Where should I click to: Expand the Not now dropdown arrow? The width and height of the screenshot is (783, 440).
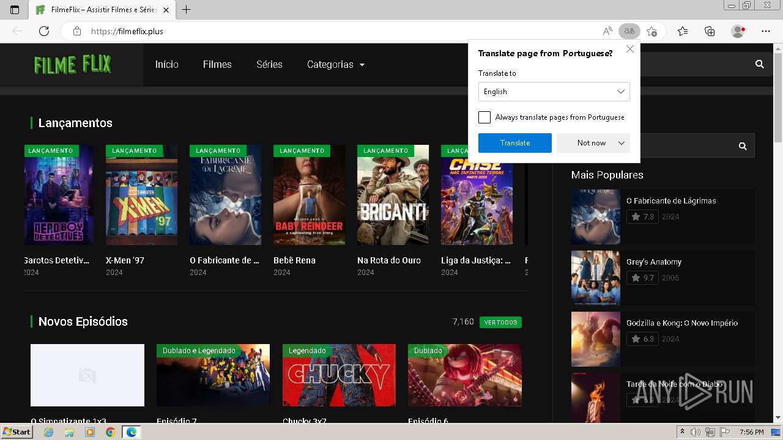point(622,143)
